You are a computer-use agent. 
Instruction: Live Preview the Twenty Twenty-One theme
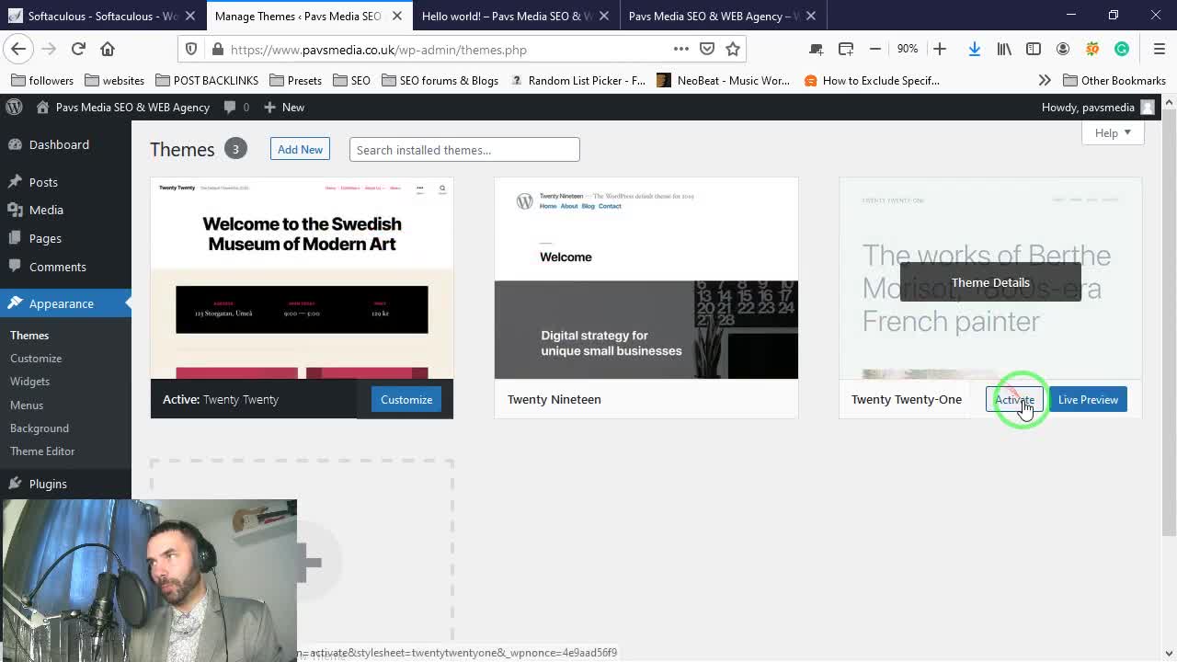[1088, 400]
